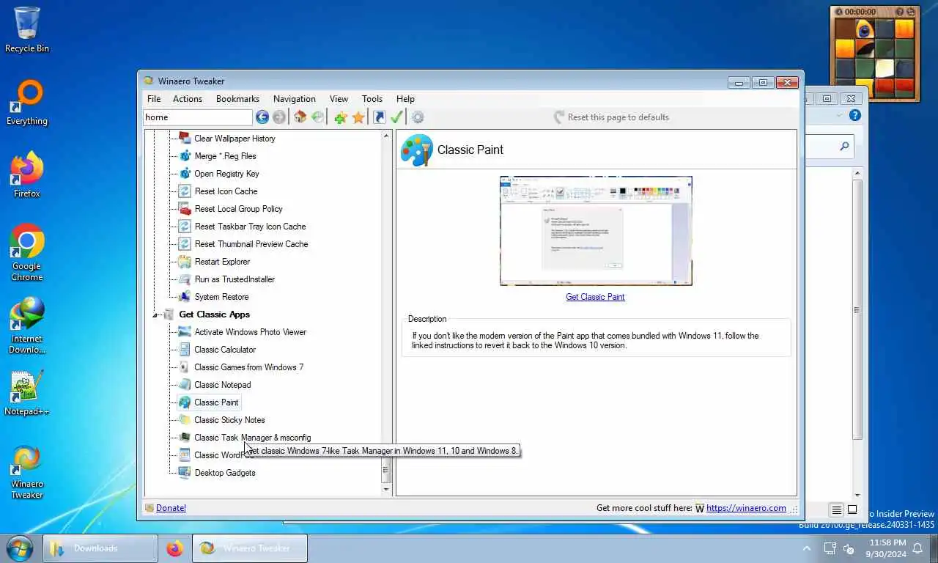Image resolution: width=938 pixels, height=563 pixels.
Task: Click the volume icon in system tray
Action: point(849,548)
